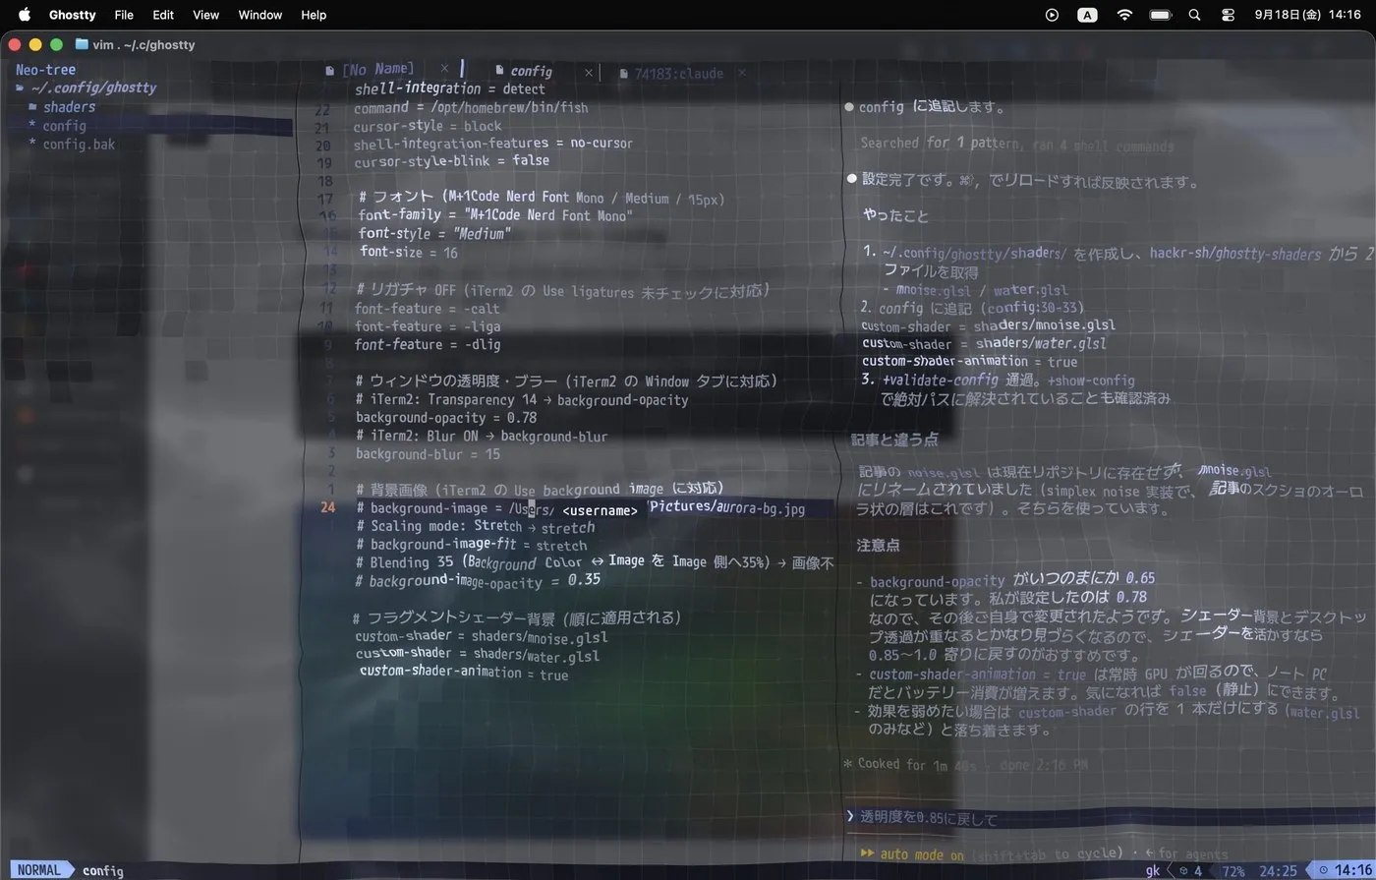Click line number 24 in the gutter
This screenshot has width=1376, height=880.
[x=328, y=507]
